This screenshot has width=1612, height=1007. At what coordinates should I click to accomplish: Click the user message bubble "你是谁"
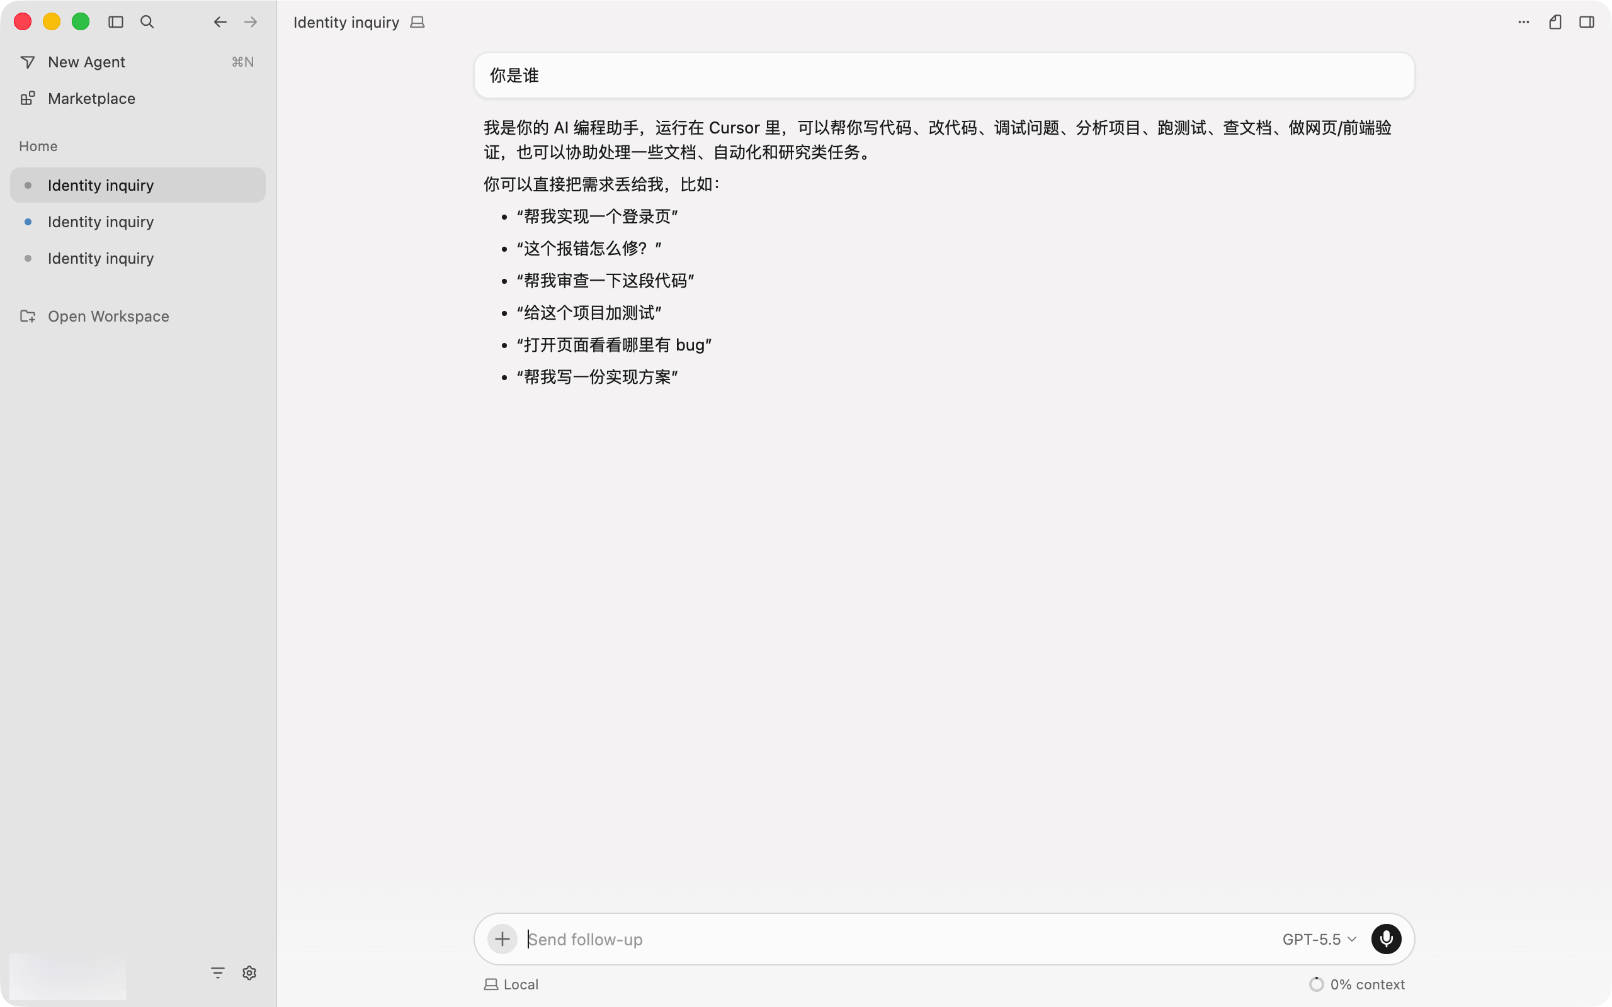pos(944,76)
